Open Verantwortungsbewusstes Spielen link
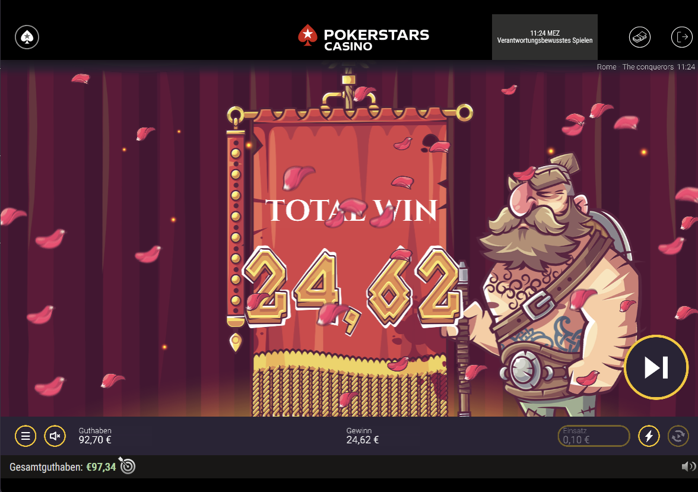The height and width of the screenshot is (492, 698). click(544, 40)
